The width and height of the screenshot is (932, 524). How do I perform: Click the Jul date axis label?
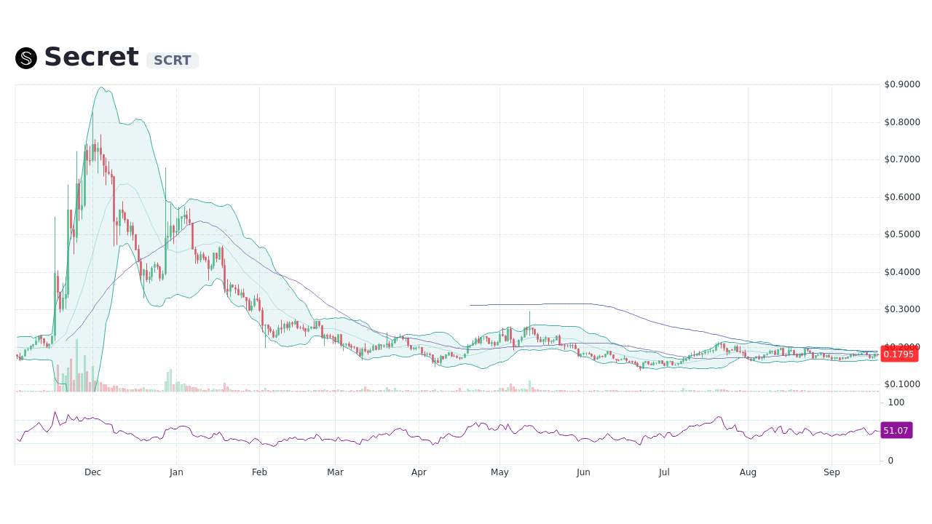(x=664, y=472)
